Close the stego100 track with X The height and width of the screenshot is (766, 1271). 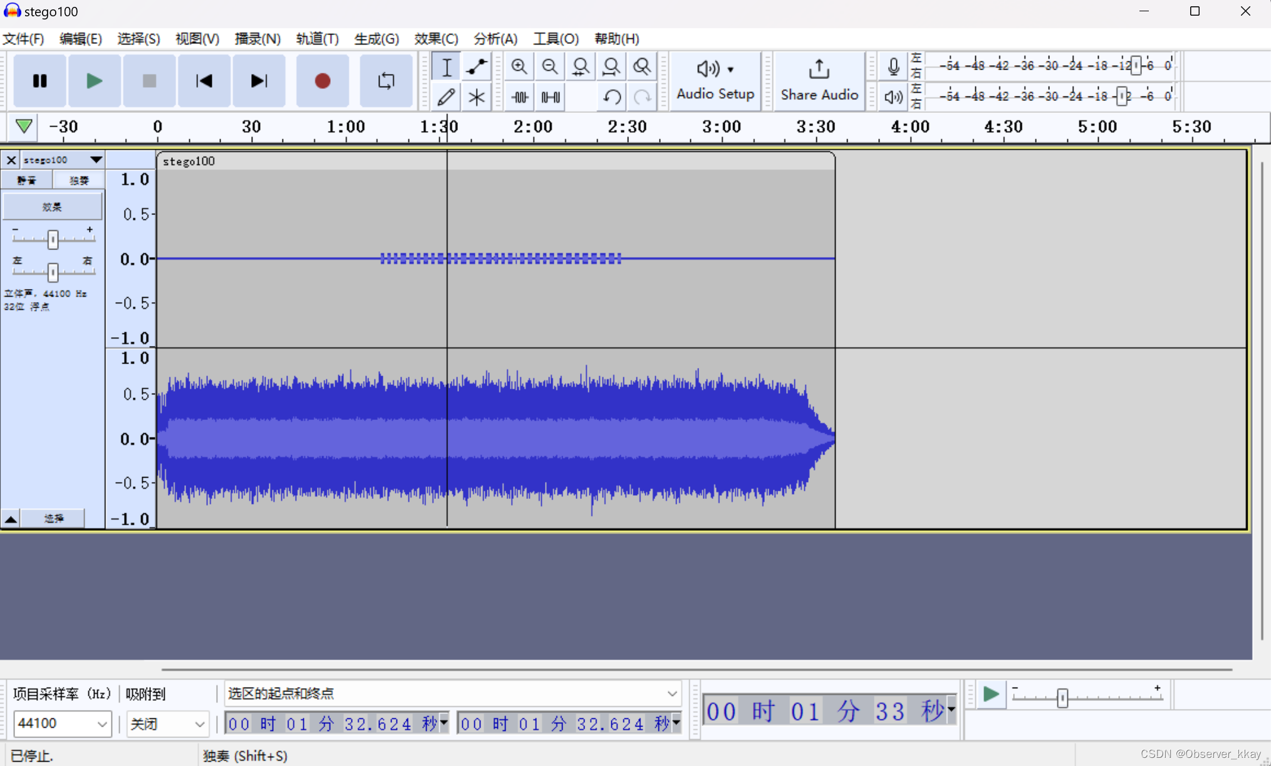tap(11, 160)
